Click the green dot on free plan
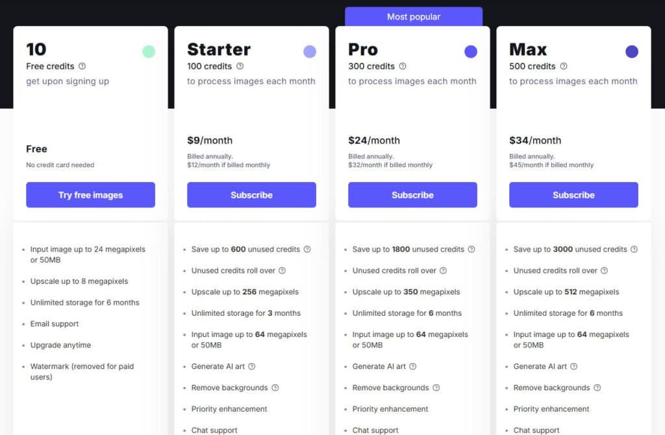The image size is (665, 435). click(149, 52)
